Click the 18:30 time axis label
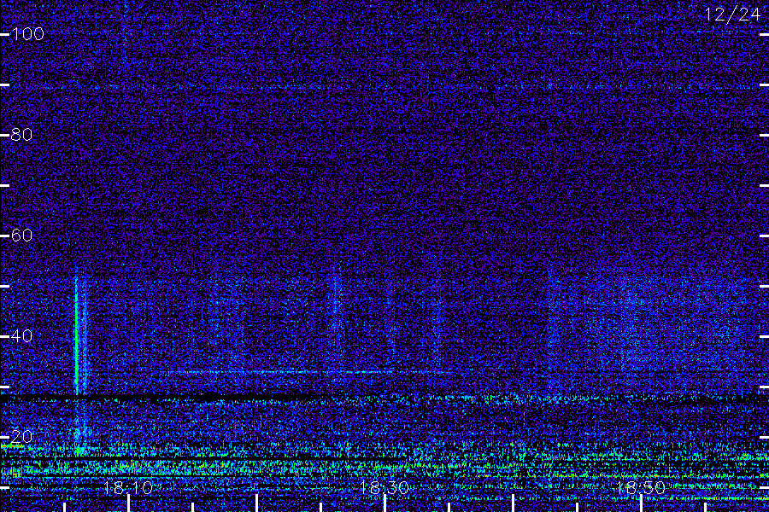 [384, 487]
